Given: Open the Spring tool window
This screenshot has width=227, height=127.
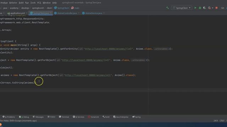Looking at the screenshot, I should point(136,117).
